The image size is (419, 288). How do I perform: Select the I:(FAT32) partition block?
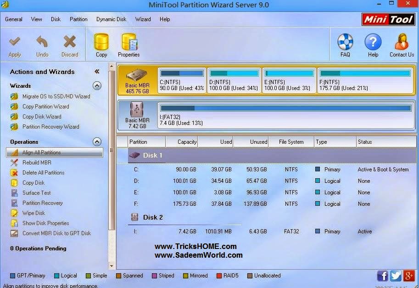pos(285,115)
